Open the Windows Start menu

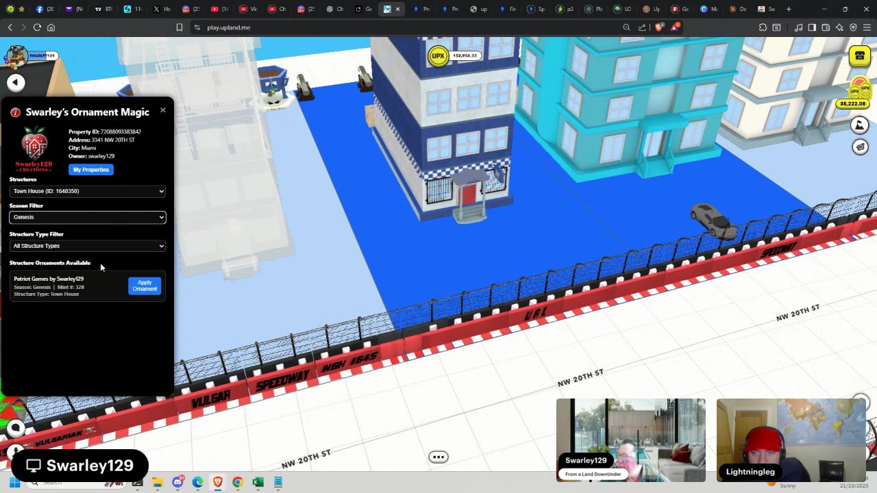(14, 483)
